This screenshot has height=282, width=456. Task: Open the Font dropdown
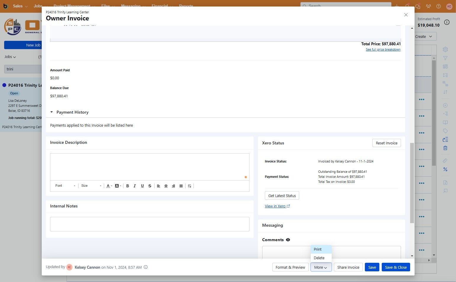[x=65, y=186]
